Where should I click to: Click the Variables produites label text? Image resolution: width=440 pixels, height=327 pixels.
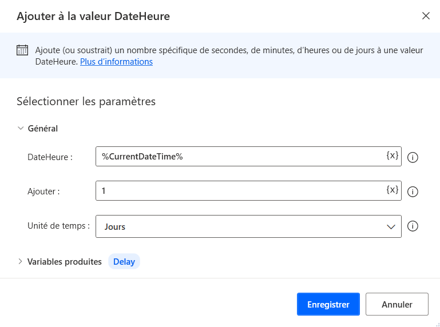point(65,262)
